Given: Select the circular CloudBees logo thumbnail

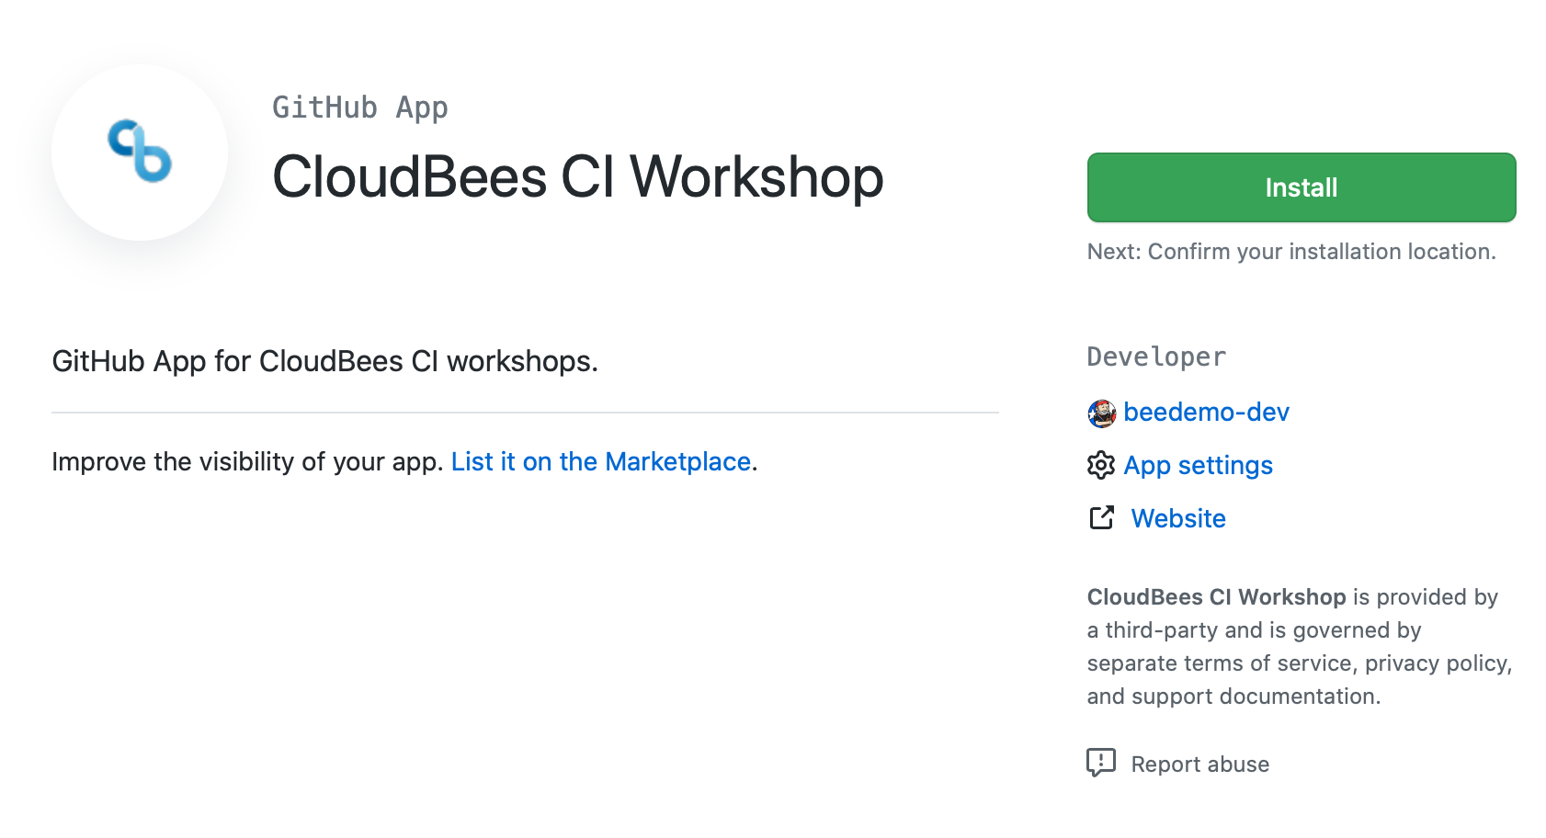Looking at the screenshot, I should pos(139,153).
